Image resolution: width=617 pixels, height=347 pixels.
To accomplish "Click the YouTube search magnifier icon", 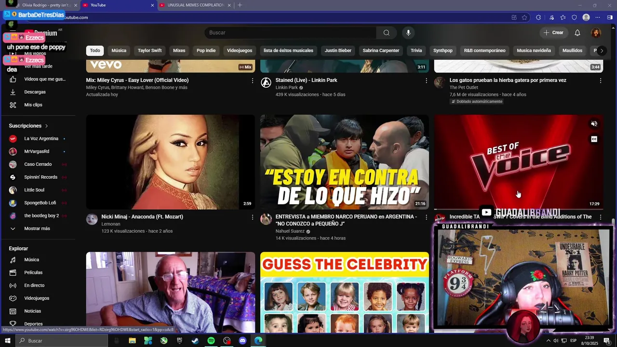I will (386, 33).
